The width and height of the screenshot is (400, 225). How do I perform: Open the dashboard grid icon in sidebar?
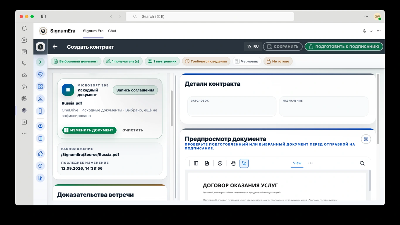pos(40,86)
